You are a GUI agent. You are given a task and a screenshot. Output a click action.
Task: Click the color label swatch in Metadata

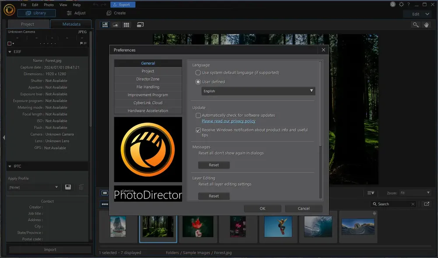[10, 44]
